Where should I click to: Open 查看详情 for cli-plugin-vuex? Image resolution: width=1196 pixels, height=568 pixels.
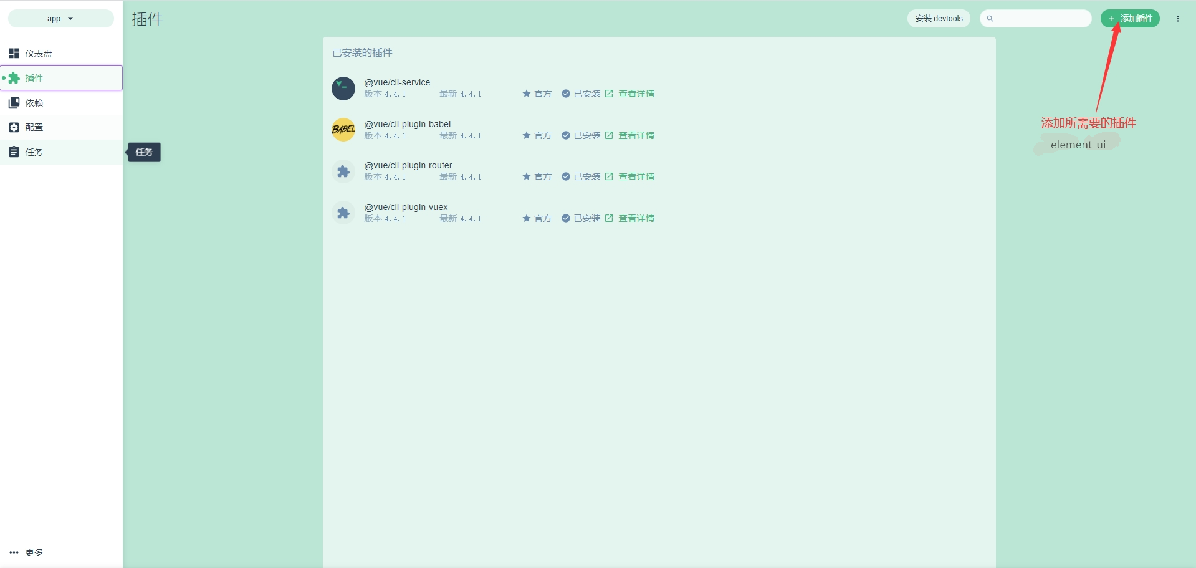pos(636,218)
